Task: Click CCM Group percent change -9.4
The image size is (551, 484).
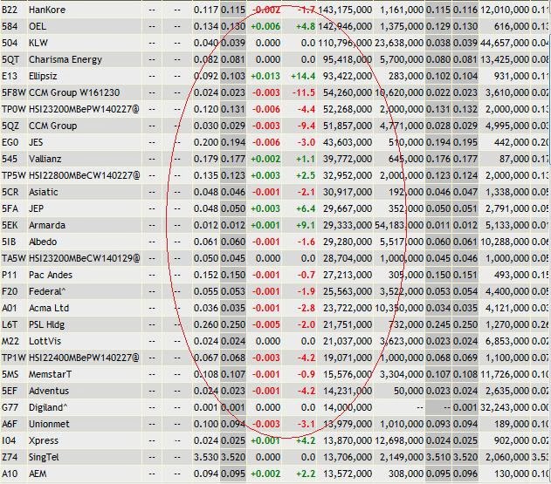Action: (x=306, y=126)
